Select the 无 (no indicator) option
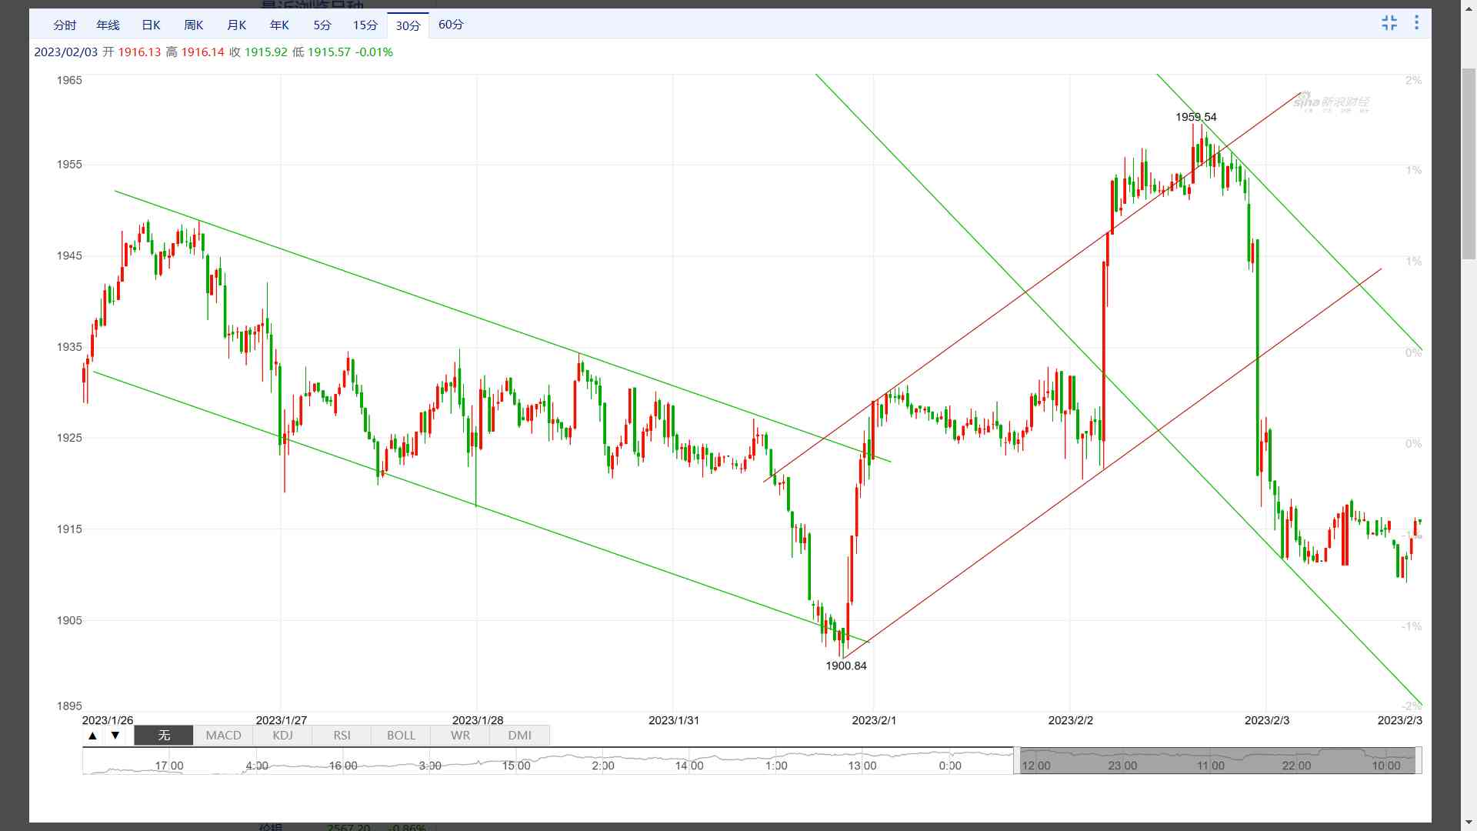 [x=164, y=736]
